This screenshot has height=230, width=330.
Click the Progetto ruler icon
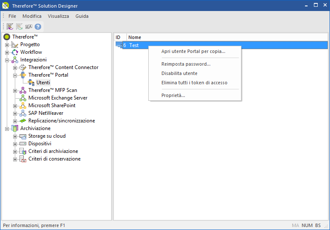[x=15, y=44]
